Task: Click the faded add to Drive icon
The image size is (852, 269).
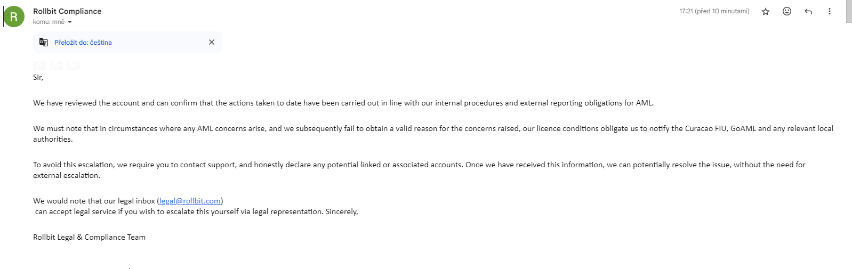Action: coord(57,65)
